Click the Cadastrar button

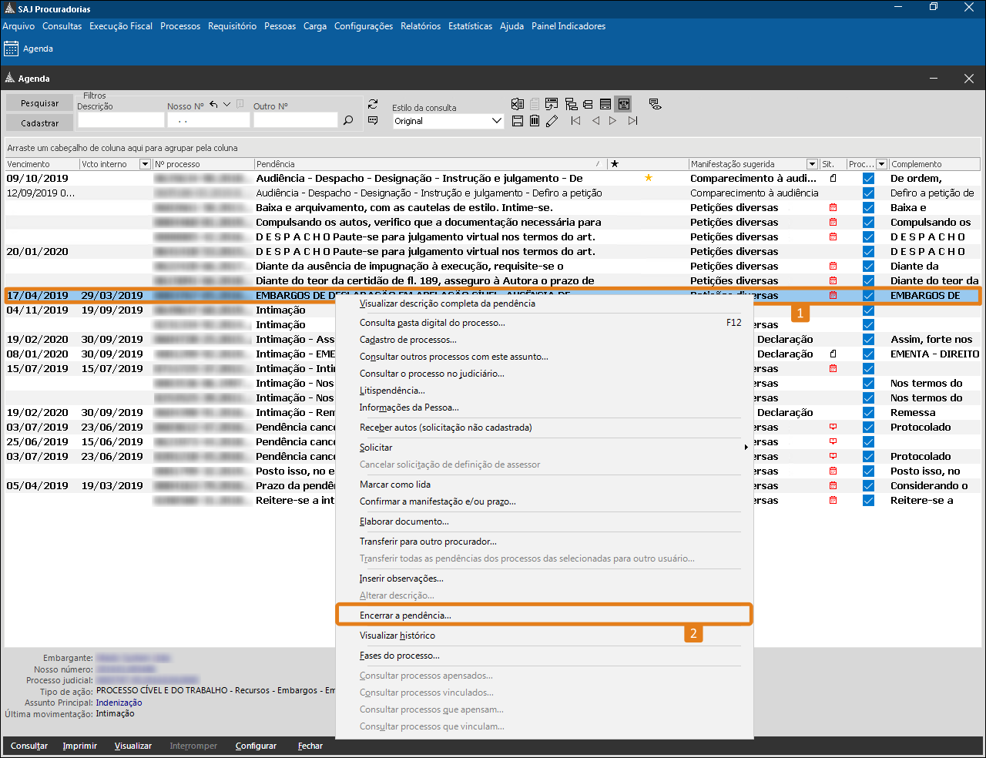click(39, 123)
